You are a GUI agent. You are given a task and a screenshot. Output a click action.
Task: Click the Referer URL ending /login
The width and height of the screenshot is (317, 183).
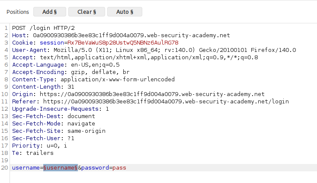166,102
